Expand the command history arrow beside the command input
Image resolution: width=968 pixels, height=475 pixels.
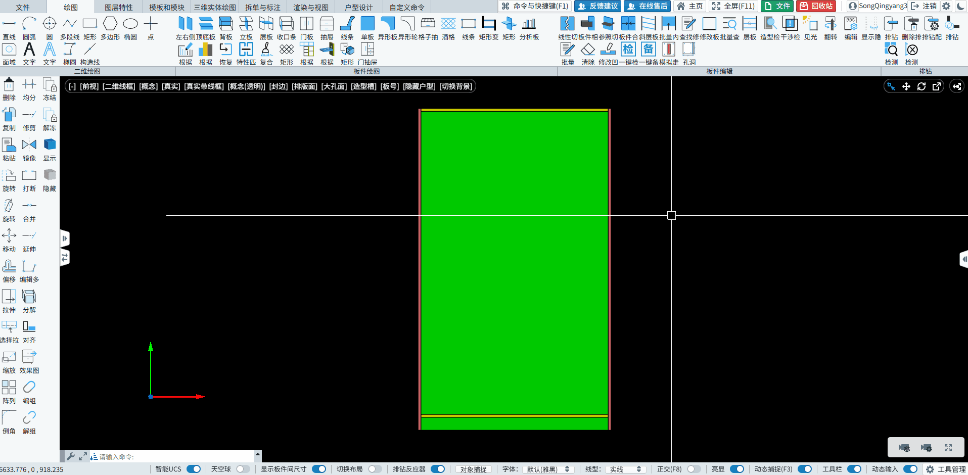point(258,455)
